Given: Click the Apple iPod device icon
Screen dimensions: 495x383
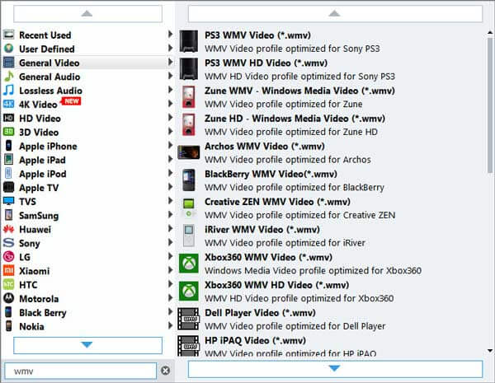Looking at the screenshot, I should [8, 173].
